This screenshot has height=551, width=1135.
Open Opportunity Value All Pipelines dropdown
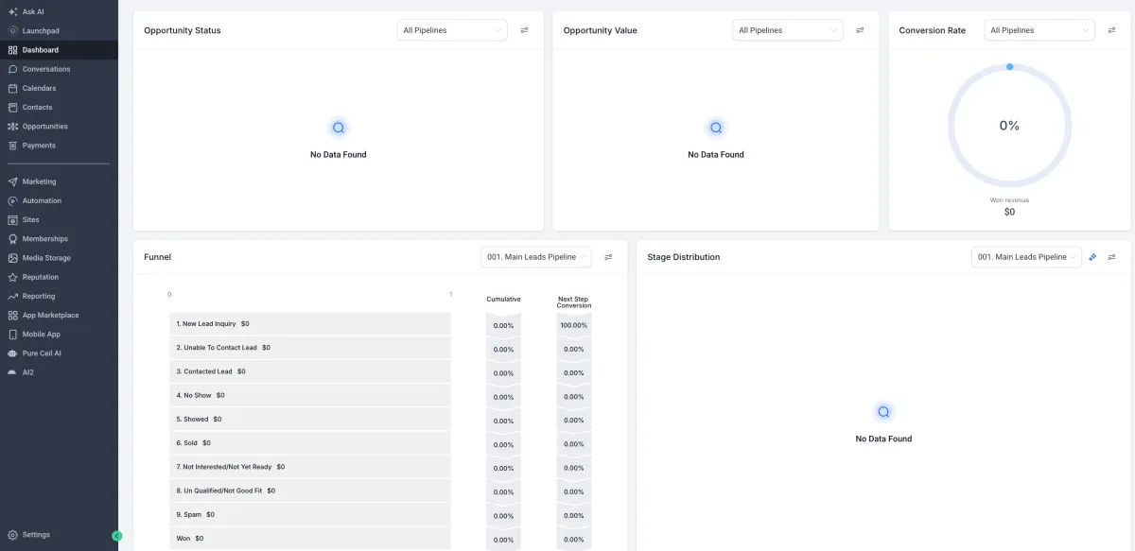788,30
